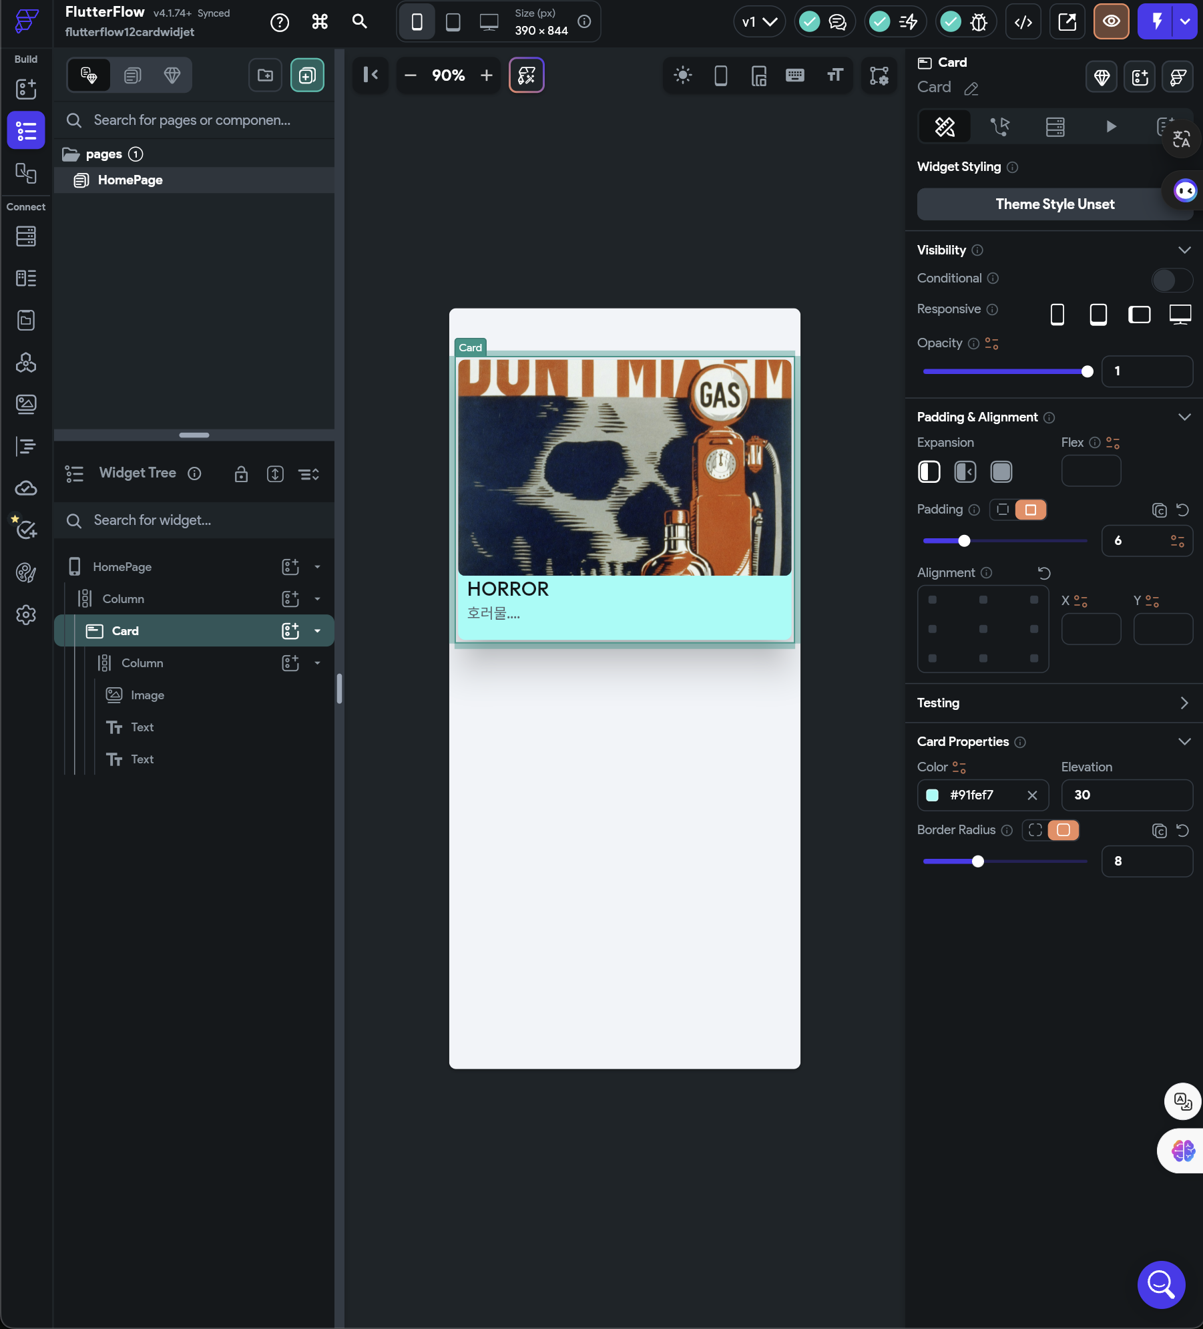Switch to the Animations play tab
This screenshot has height=1329, width=1203.
tap(1111, 126)
